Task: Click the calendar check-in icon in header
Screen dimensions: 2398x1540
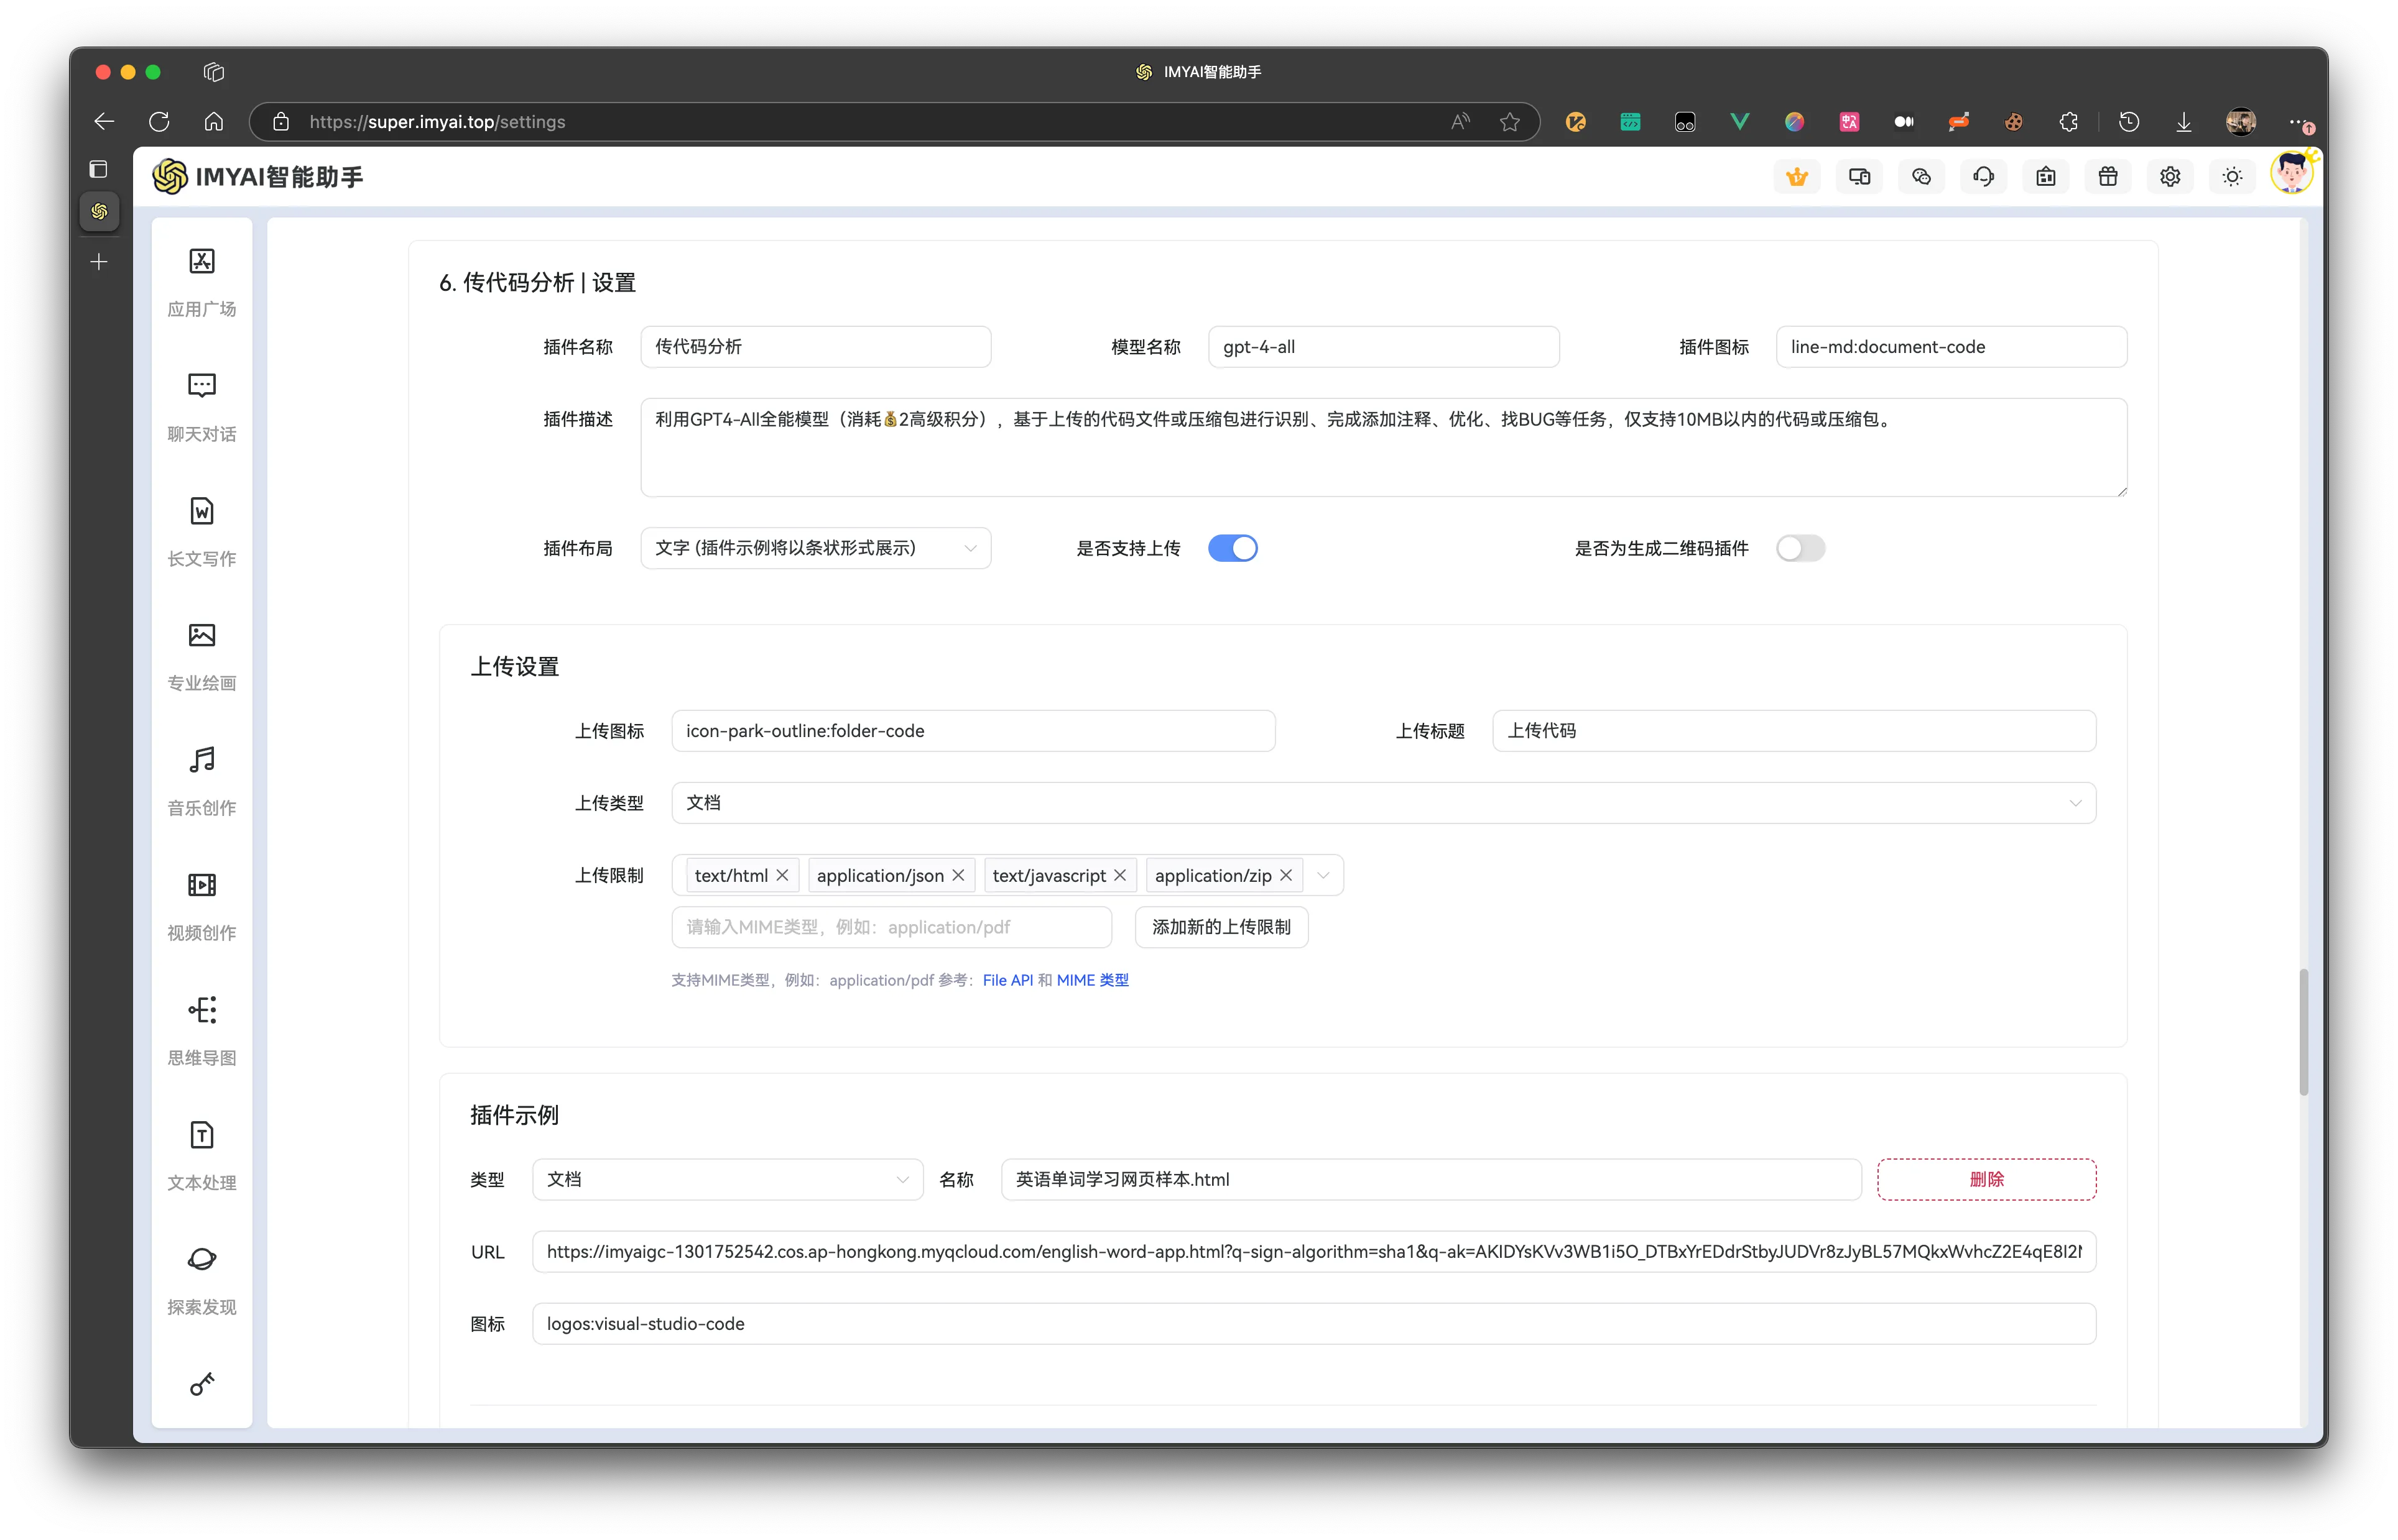Action: (x=2046, y=177)
